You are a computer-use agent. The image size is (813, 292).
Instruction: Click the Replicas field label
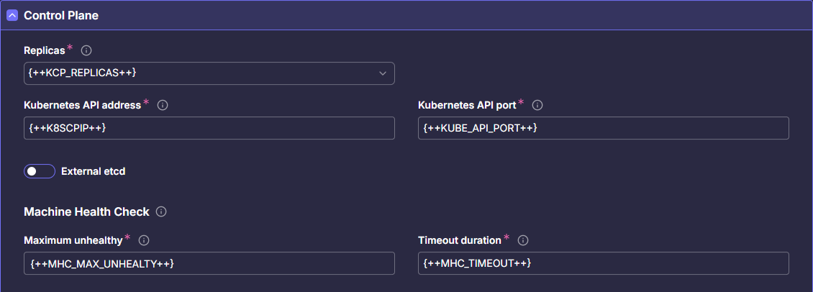tap(45, 50)
